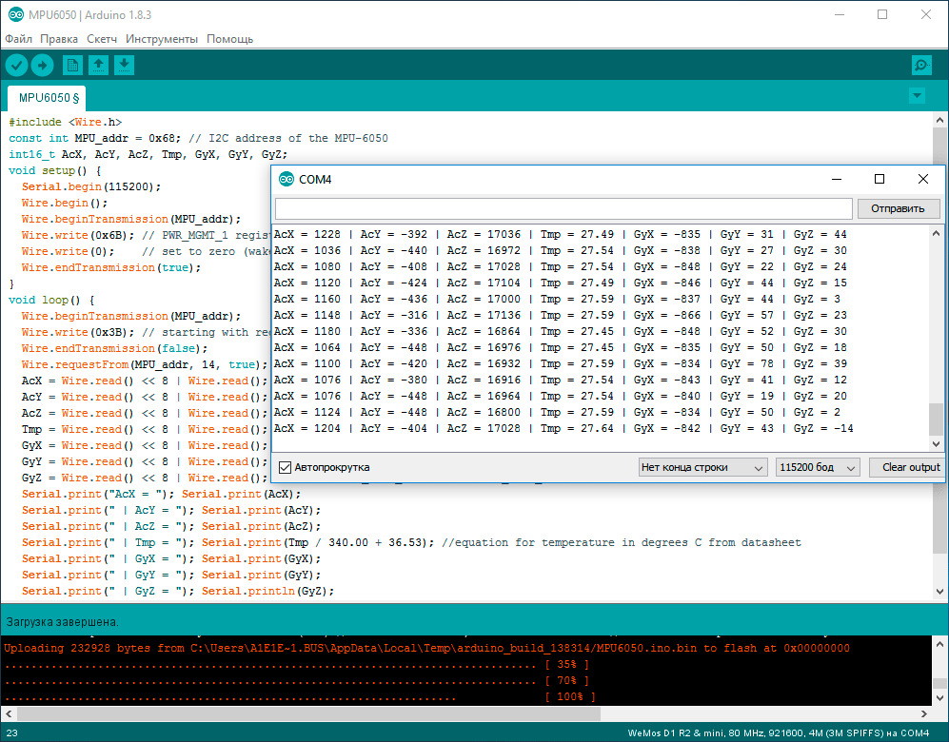
Task: Open the tab options dropdown arrow
Action: [x=917, y=96]
